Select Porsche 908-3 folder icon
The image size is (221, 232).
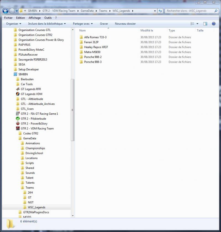click(81, 62)
